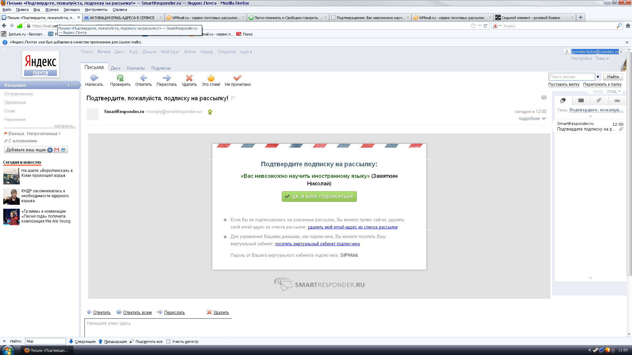Open the conversation bubble panel tab
The height and width of the screenshot is (355, 632).
tap(563, 101)
